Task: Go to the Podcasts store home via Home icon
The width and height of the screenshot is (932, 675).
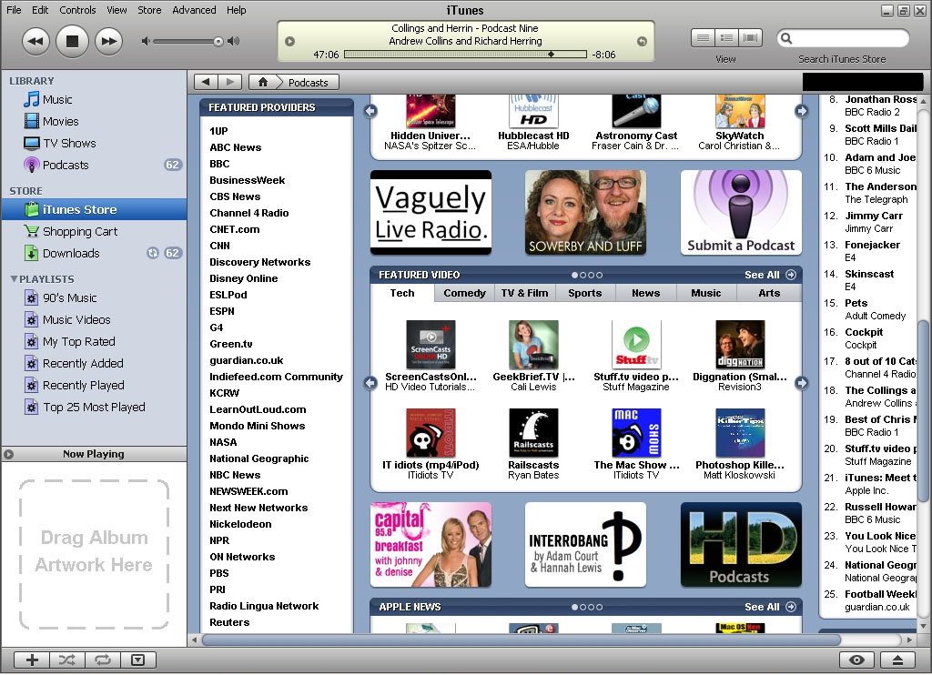Action: point(263,80)
